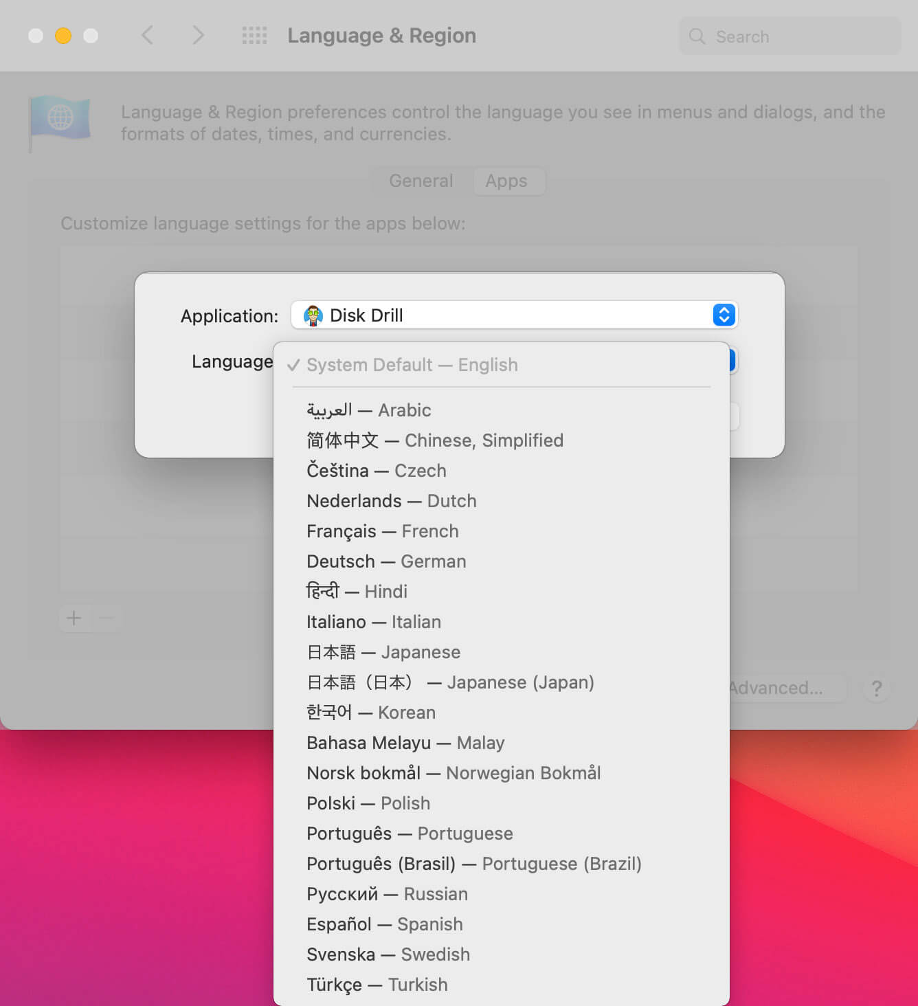Click the Disk Drill app icon
Viewport: 918px width, 1006px height.
[313, 315]
